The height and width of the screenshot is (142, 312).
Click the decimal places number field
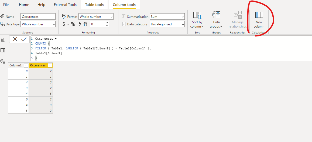[98, 24]
